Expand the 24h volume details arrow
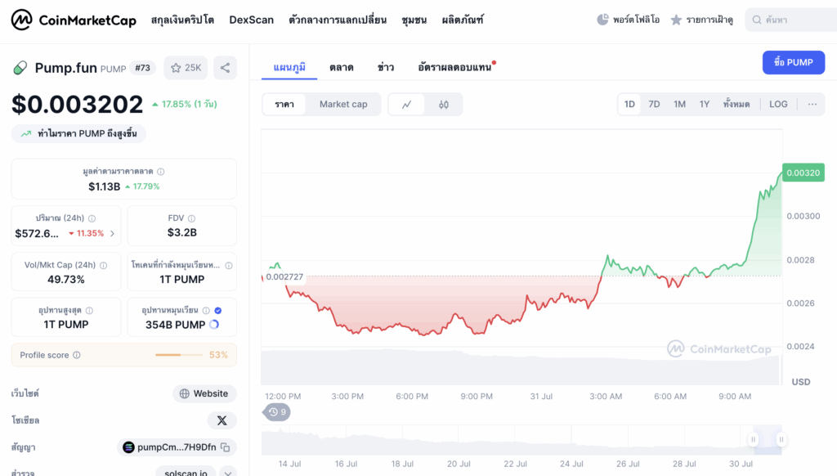 pyautogui.click(x=112, y=234)
